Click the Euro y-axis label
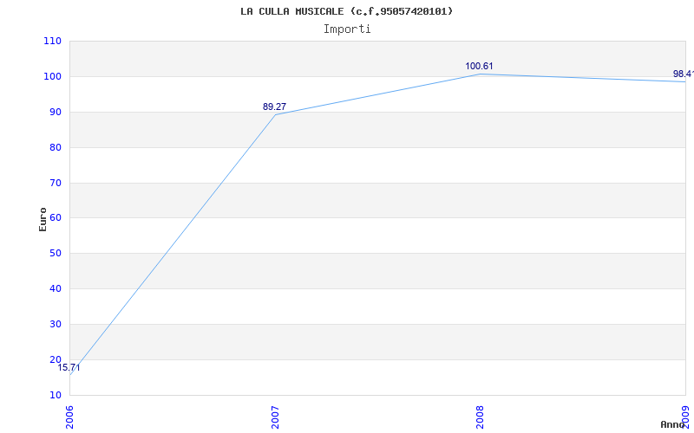694x433 pixels. click(43, 218)
